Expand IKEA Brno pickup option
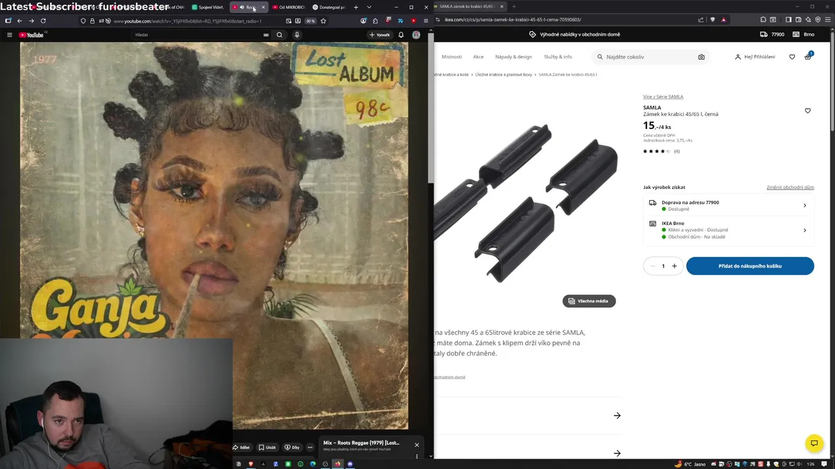The width and height of the screenshot is (835, 469). click(728, 230)
